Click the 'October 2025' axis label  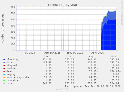point(52,53)
